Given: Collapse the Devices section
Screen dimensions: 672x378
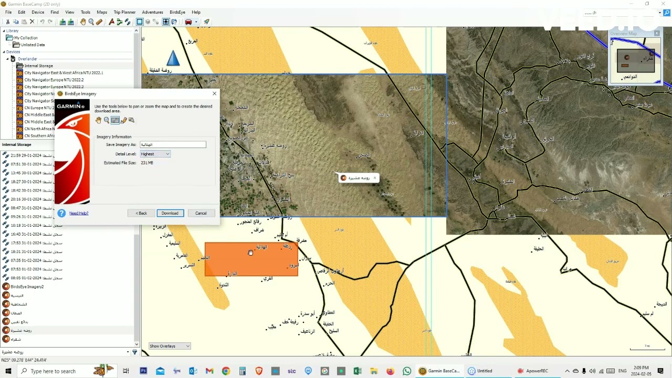Looking at the screenshot, I should (x=4, y=52).
